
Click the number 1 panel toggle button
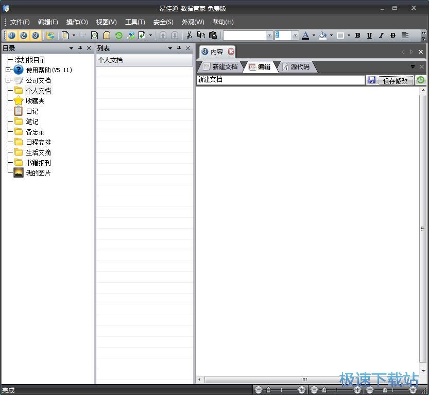[11, 36]
